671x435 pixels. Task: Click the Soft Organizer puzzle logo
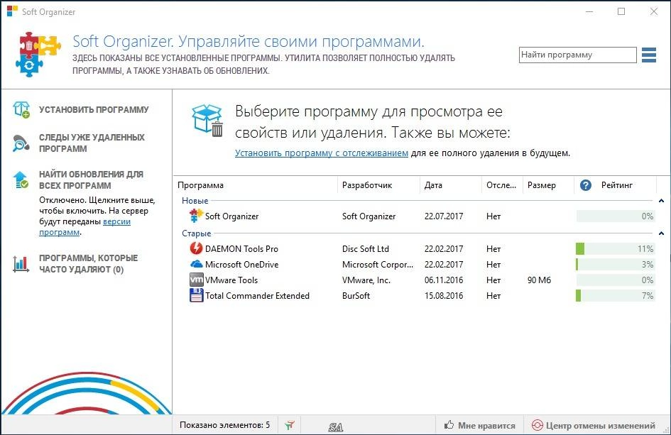coord(38,55)
